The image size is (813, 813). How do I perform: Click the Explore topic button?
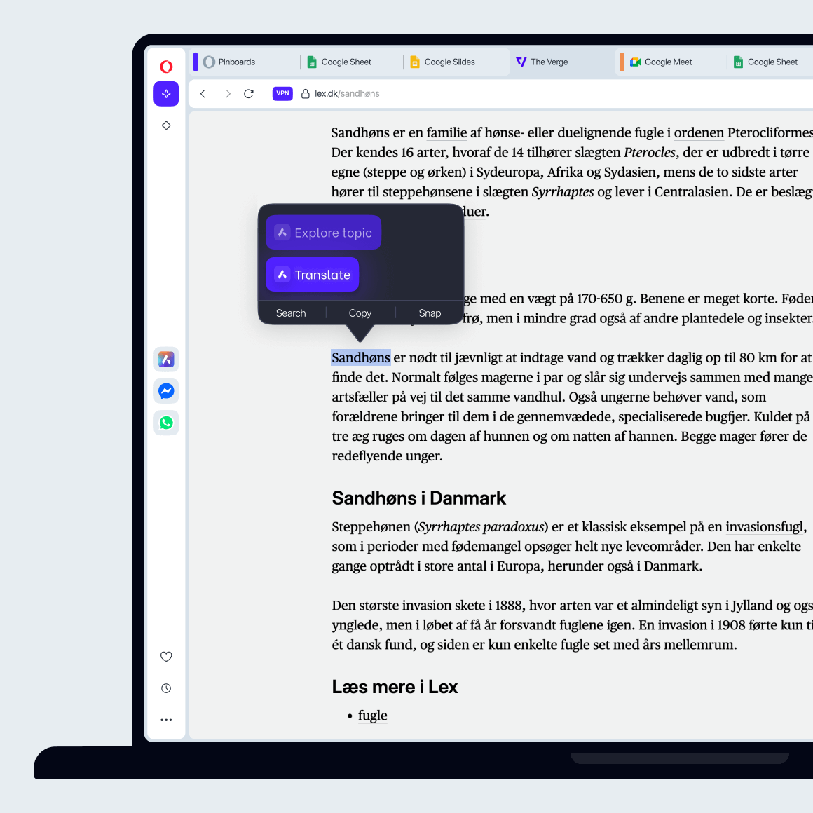click(x=323, y=232)
